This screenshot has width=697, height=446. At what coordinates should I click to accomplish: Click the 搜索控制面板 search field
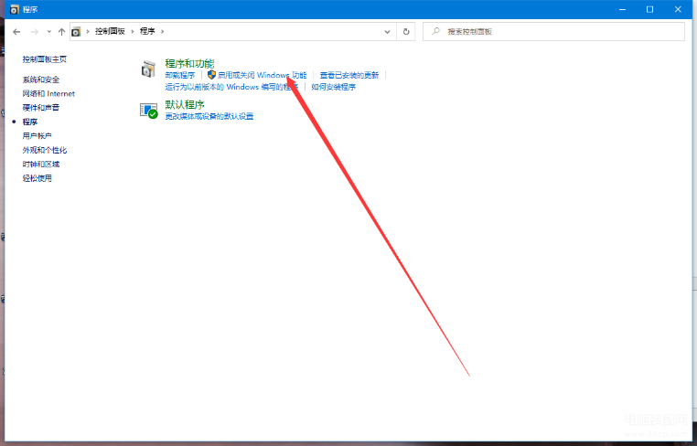click(x=553, y=32)
